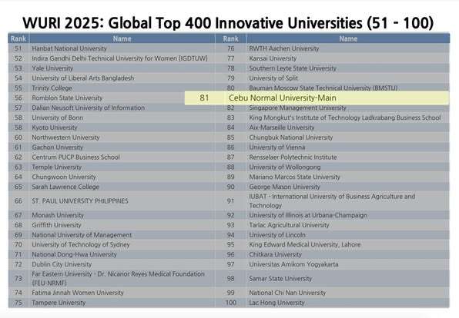Select 'George Mason University'
Image resolution: width=459 pixels, height=318 pixels.
point(284,187)
